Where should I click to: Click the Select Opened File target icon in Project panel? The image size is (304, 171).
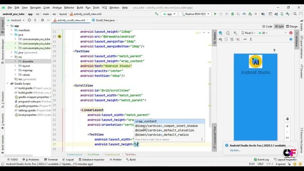29,20
